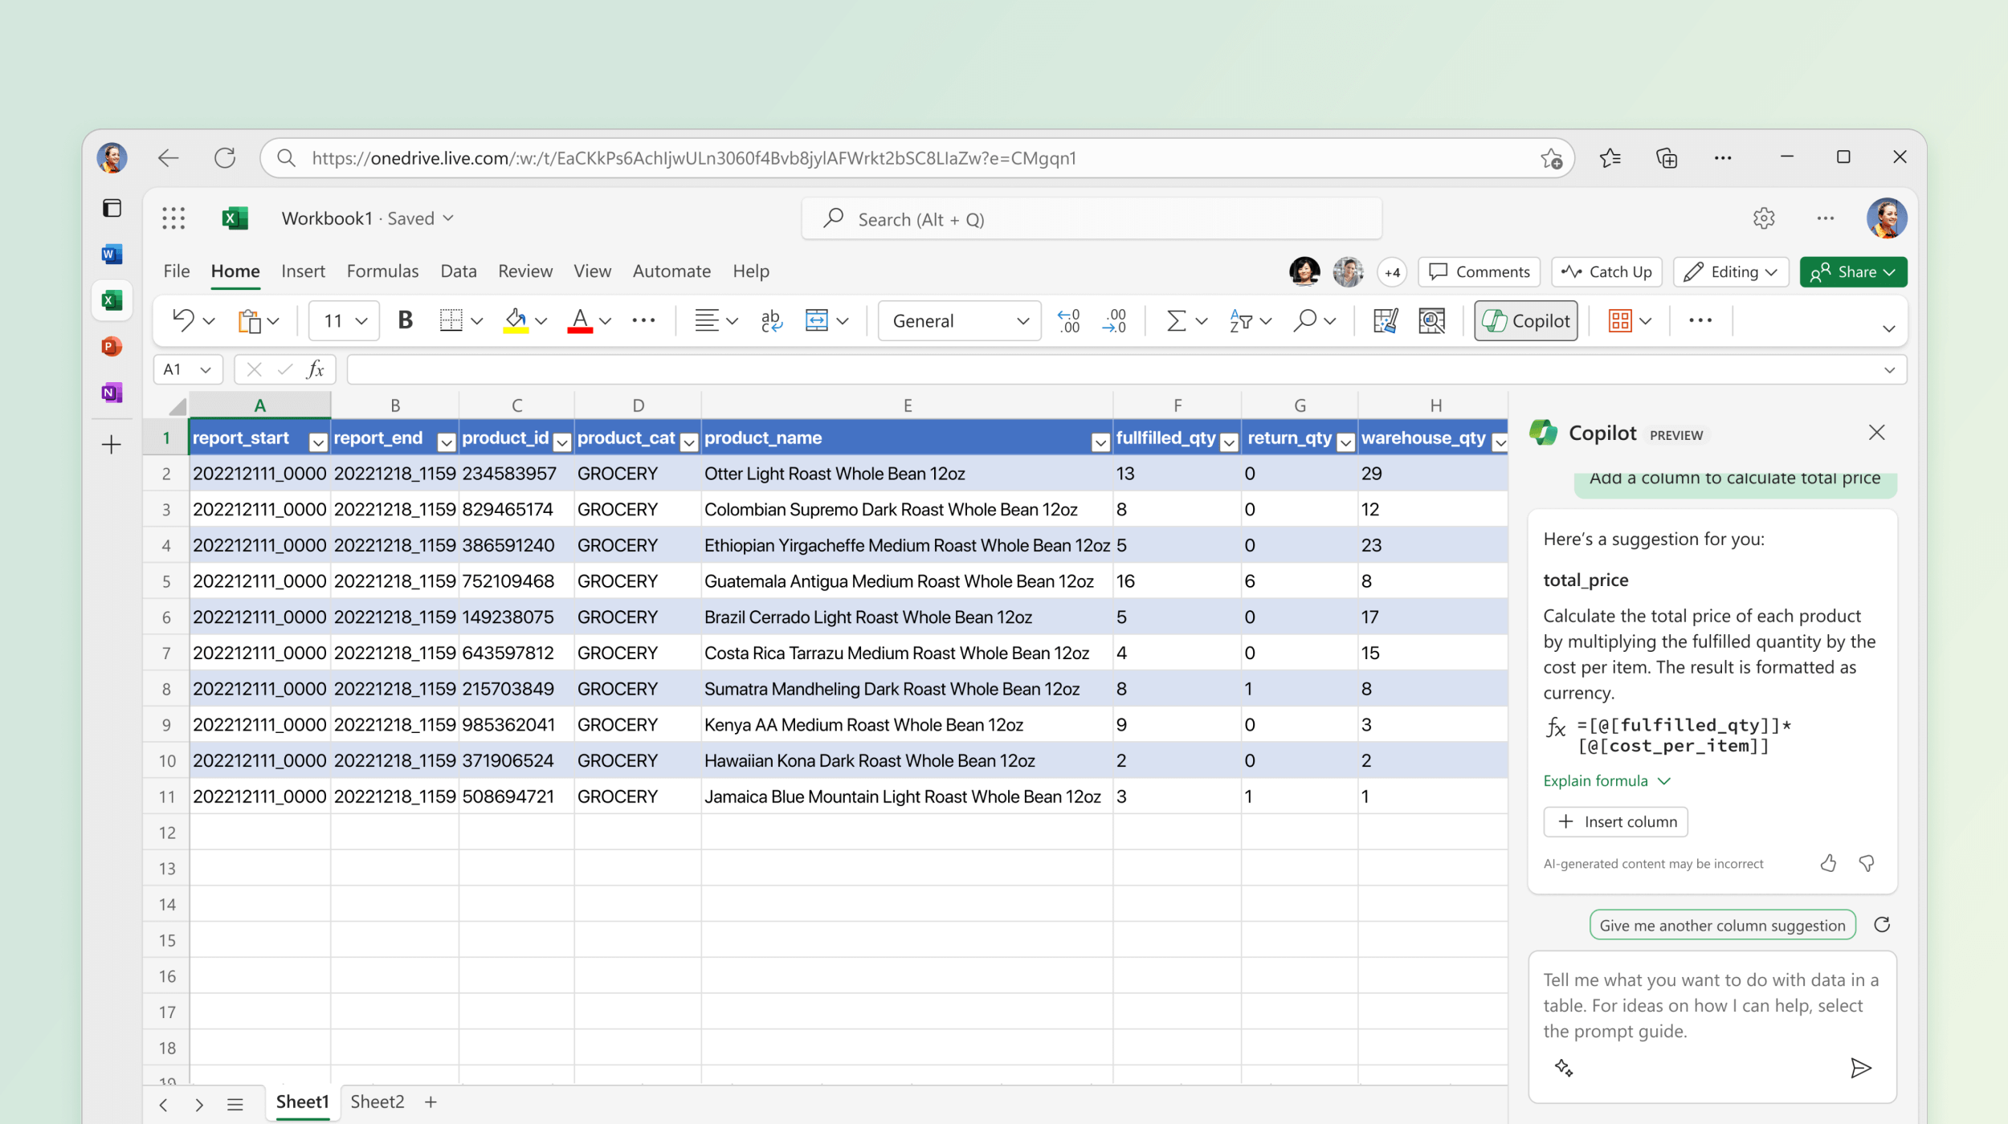The image size is (2008, 1124).
Task: Switch to the Formulas tab
Action: pyautogui.click(x=383, y=271)
